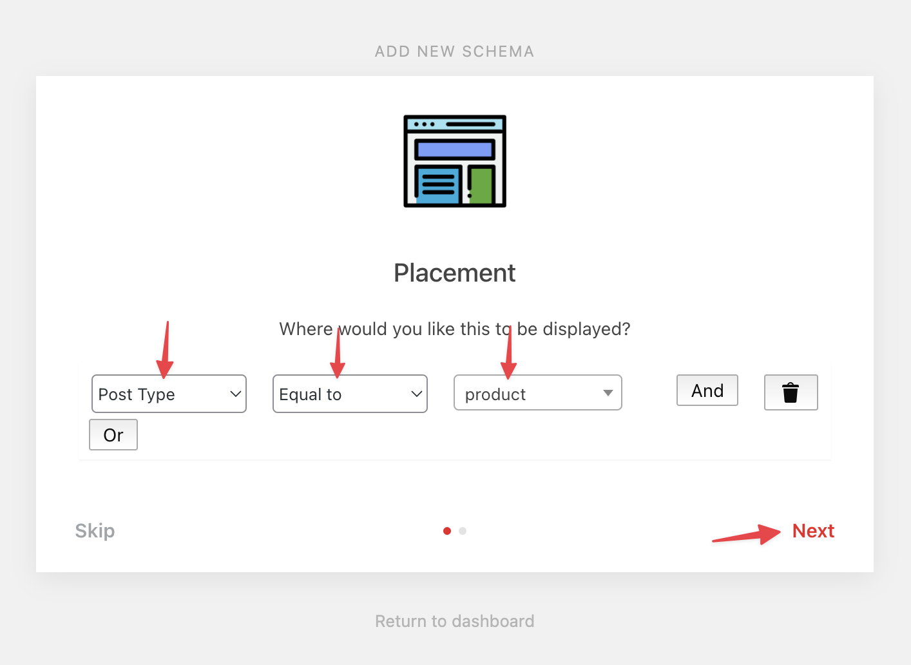Go to the Next step

point(813,531)
